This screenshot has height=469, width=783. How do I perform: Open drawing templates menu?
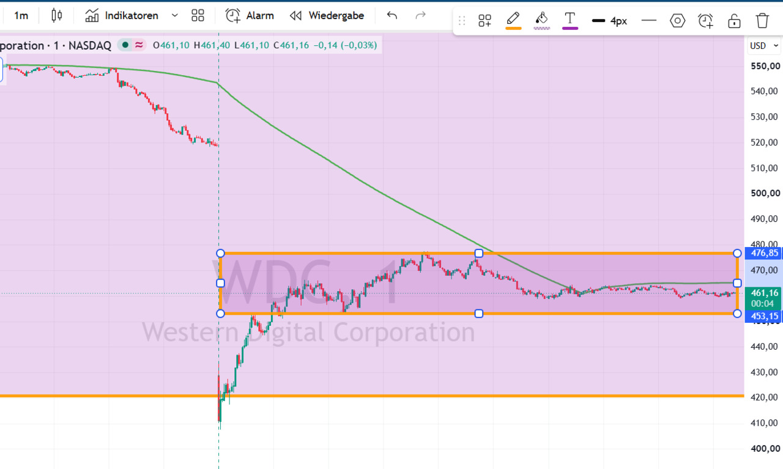pos(485,21)
